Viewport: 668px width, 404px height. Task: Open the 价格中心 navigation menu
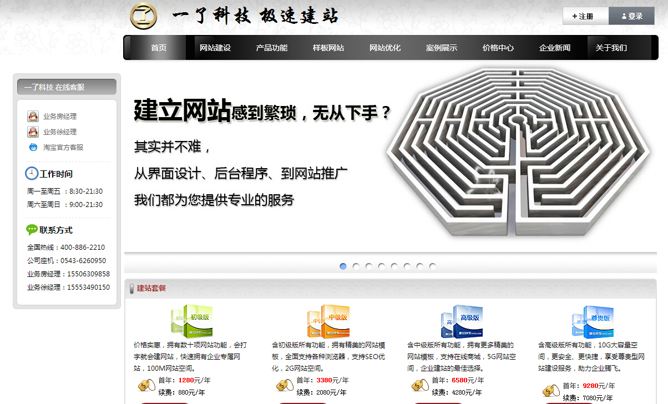point(498,48)
